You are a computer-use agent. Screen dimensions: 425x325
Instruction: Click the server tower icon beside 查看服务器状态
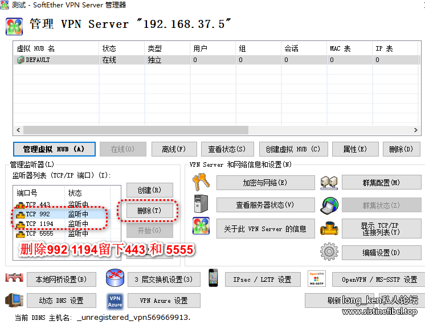click(x=201, y=204)
